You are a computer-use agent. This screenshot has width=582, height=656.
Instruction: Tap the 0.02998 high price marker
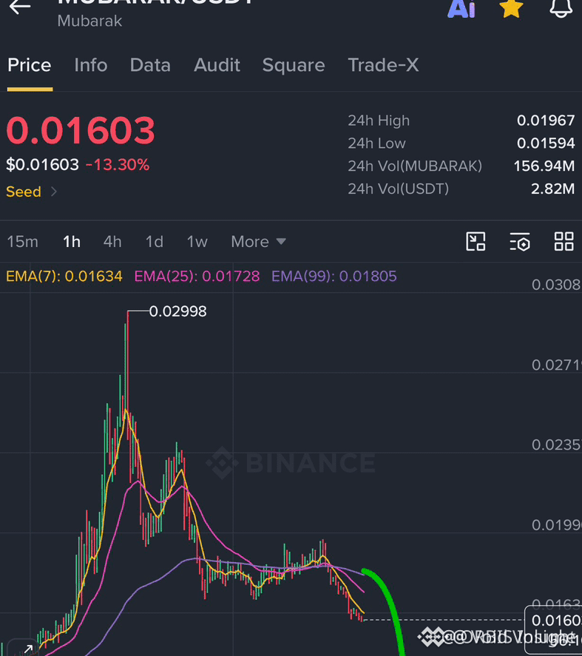(x=177, y=311)
